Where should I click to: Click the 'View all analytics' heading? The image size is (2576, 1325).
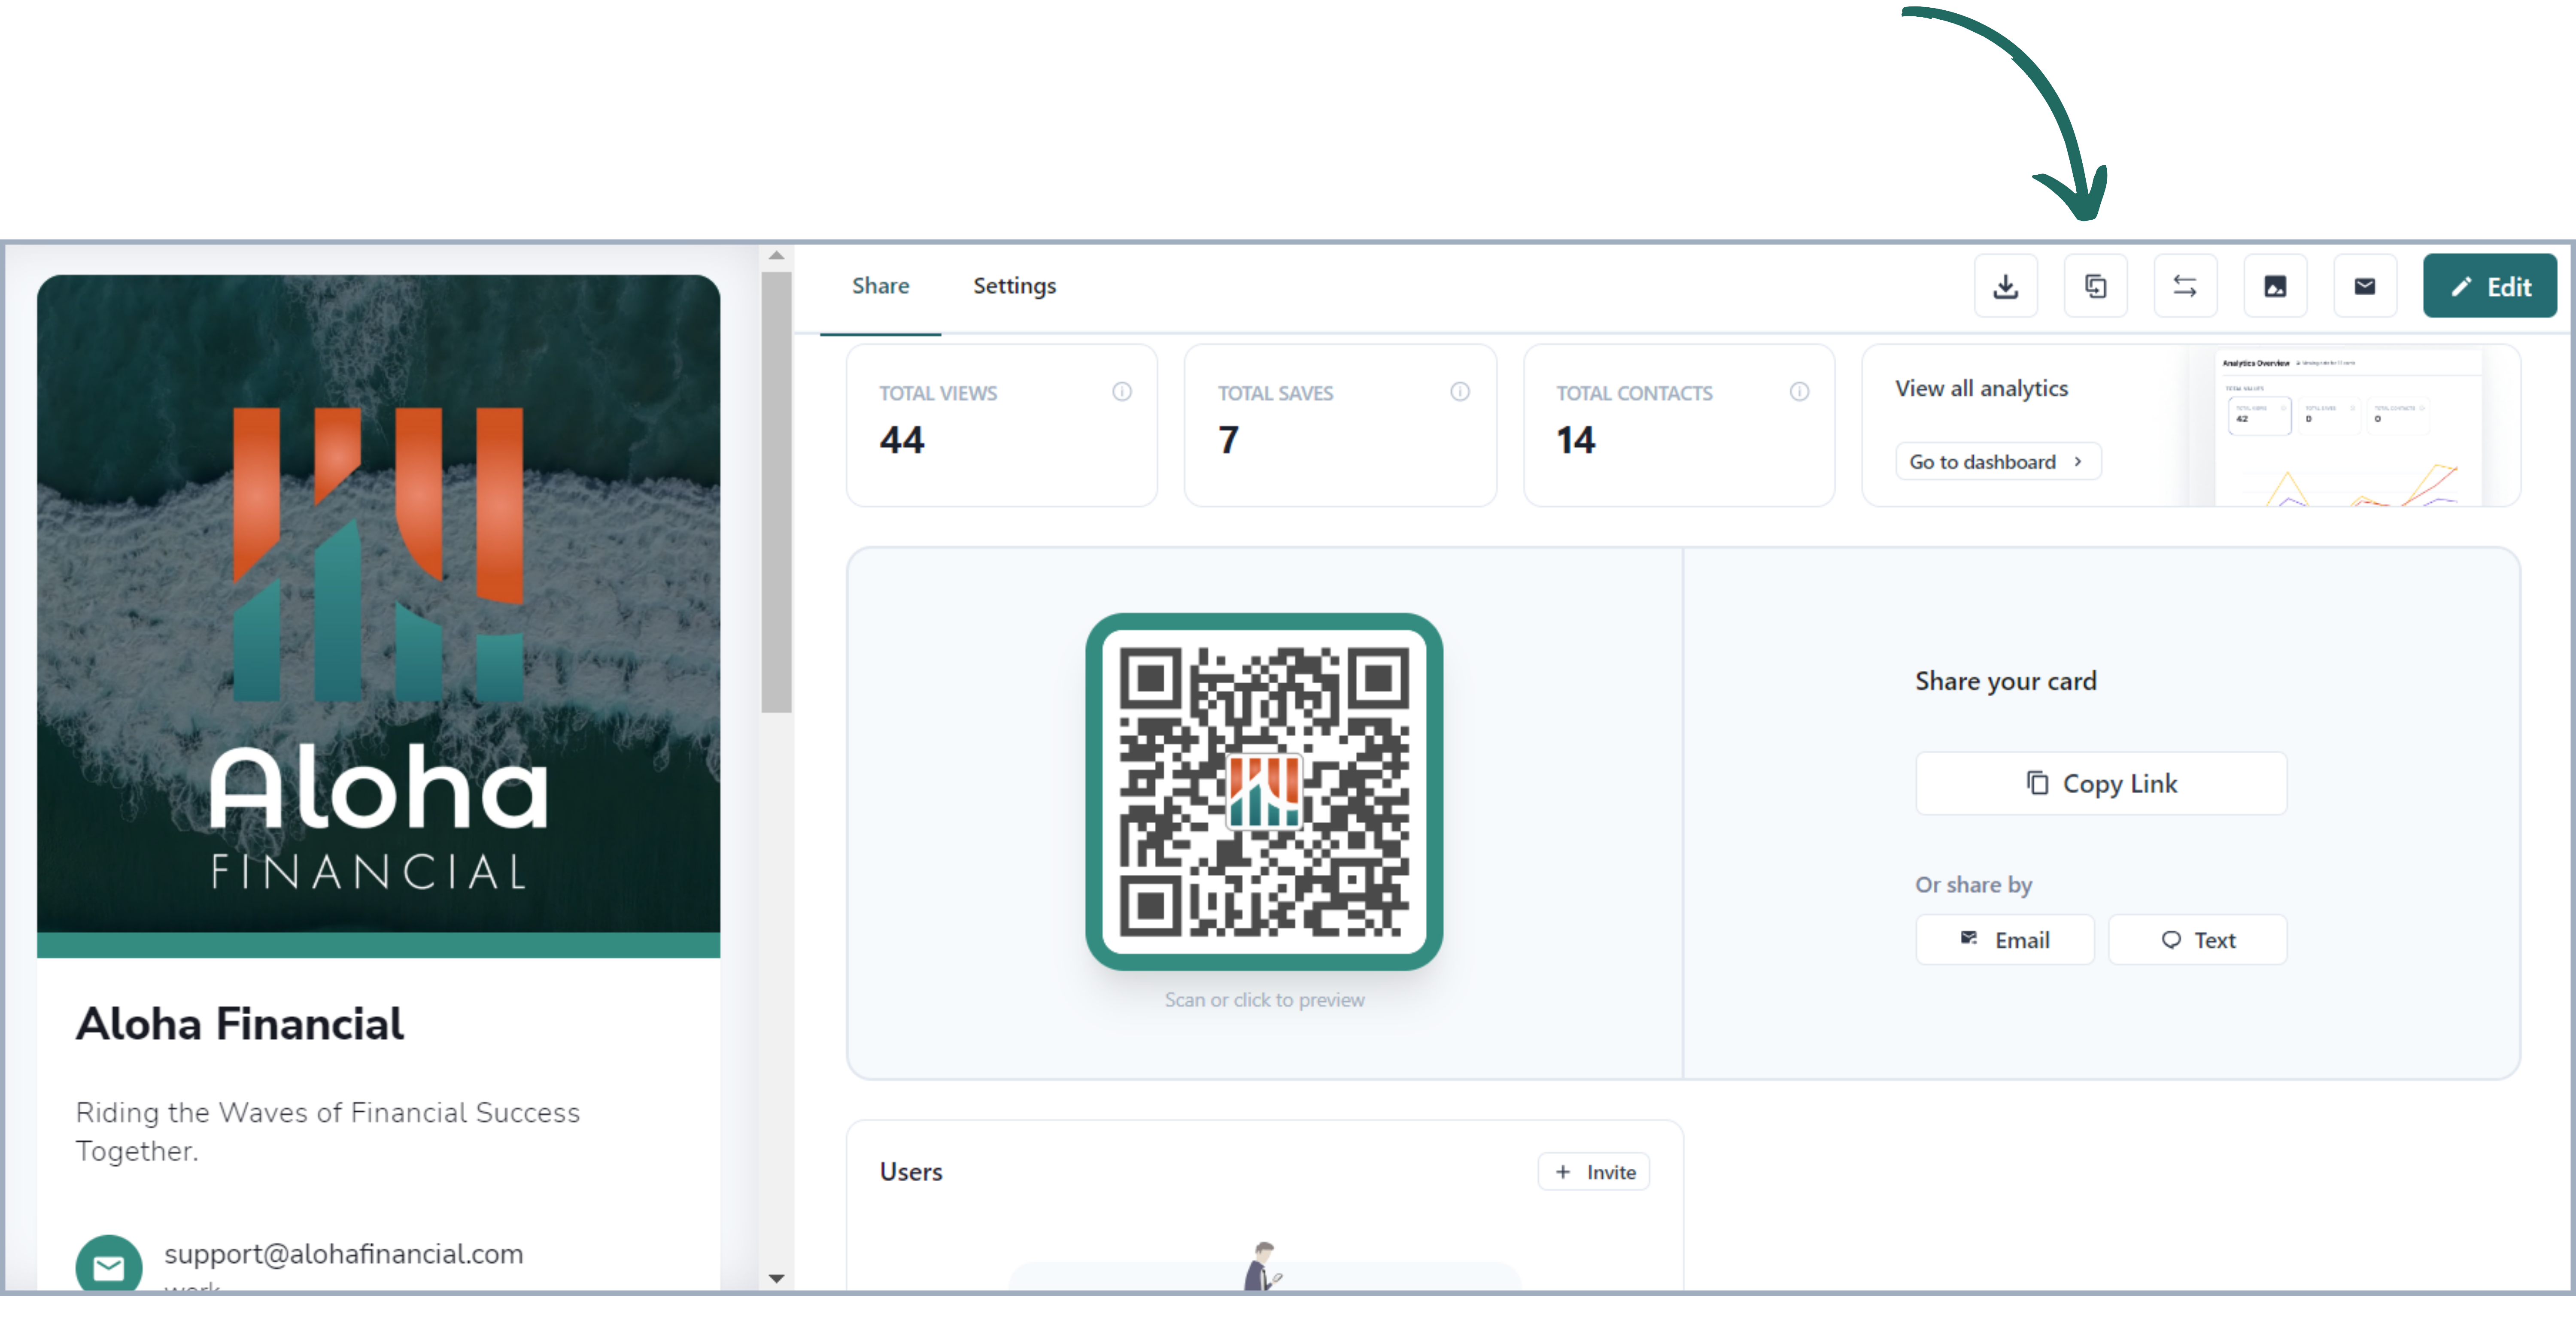coord(1981,388)
